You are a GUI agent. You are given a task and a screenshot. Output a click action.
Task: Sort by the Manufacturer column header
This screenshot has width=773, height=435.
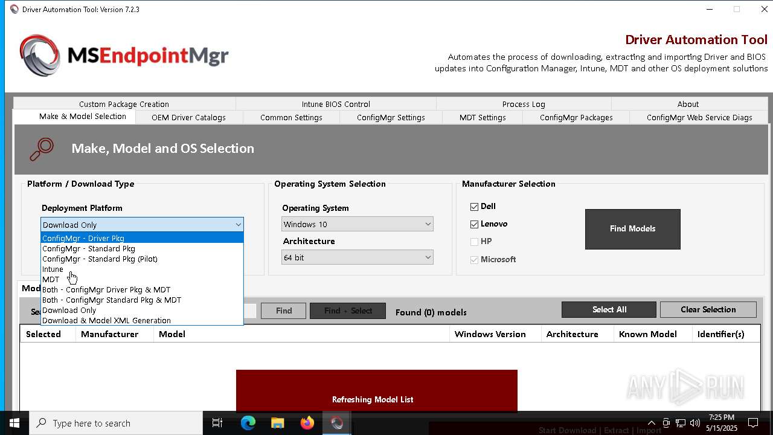[115, 334]
